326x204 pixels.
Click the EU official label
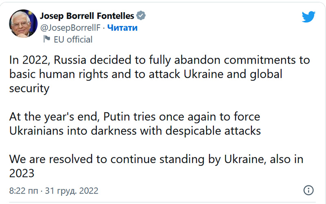coord(73,39)
